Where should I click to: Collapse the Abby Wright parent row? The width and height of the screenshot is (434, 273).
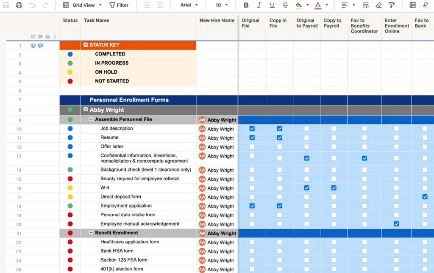pos(86,109)
